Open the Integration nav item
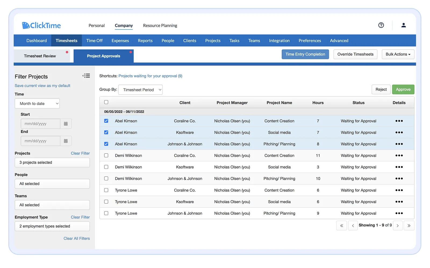The height and width of the screenshot is (268, 430). pos(279,41)
